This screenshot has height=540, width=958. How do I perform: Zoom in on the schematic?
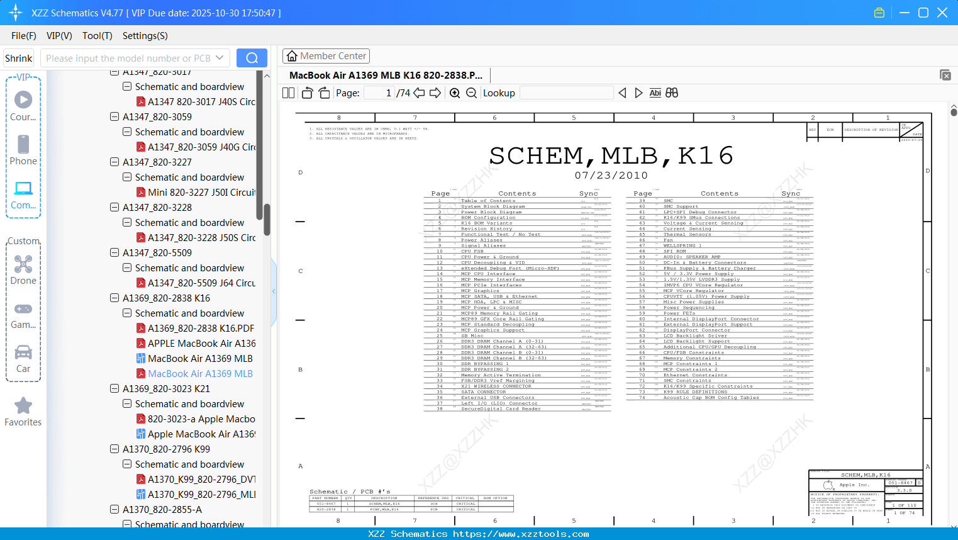(455, 93)
